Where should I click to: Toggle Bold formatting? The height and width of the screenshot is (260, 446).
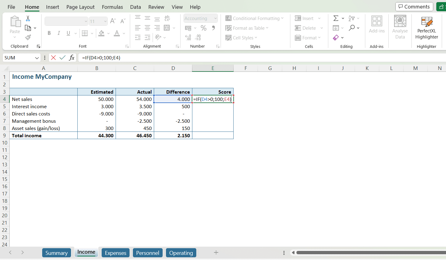(49, 33)
